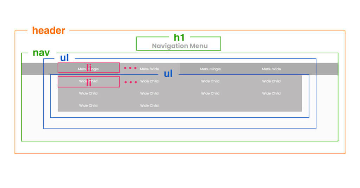Click the Navigation Menu heading text
360x188 pixels.
pos(180,46)
